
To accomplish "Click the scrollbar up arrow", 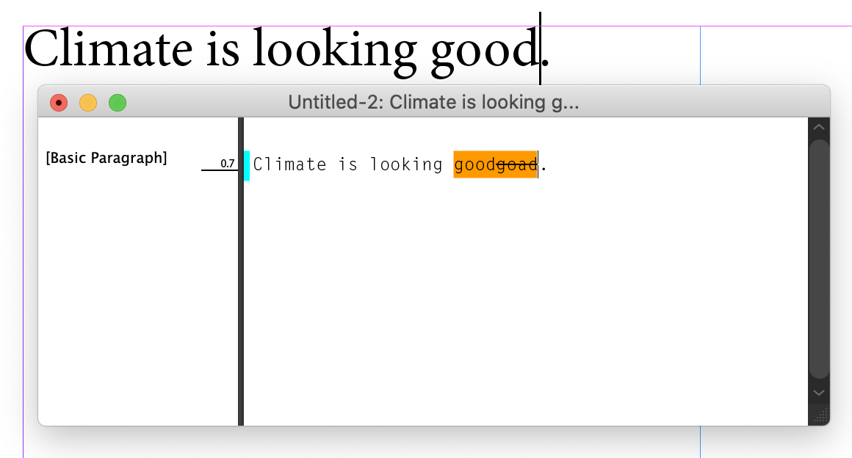I will (x=818, y=127).
